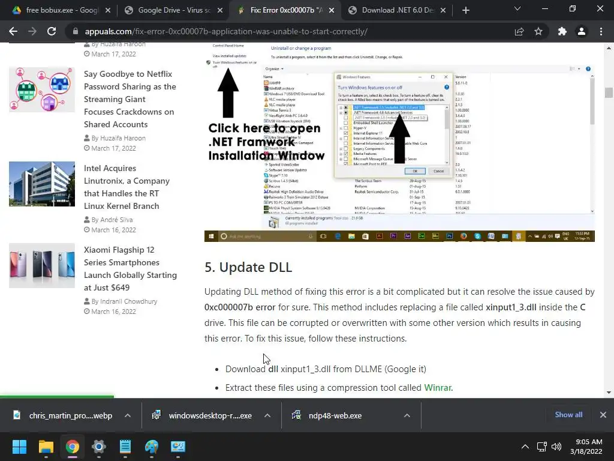The height and width of the screenshot is (461, 614).
Task: Open Settings gear from taskbar
Action: 99,447
